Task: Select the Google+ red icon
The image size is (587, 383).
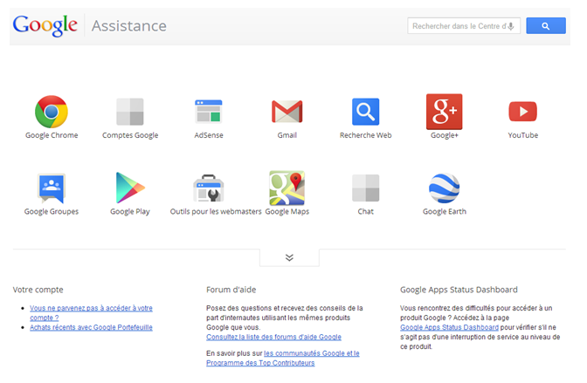Action: point(444,112)
